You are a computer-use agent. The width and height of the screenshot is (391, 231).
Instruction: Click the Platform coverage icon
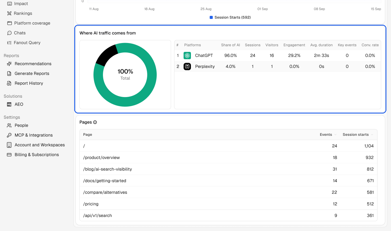(9, 23)
